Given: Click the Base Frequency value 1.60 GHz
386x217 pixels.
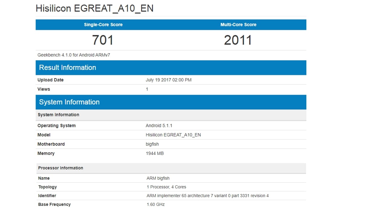Looking at the screenshot, I should pos(155,204).
